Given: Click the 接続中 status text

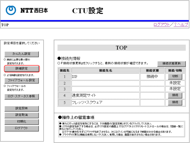Looking at the screenshot, I should 152,76.
